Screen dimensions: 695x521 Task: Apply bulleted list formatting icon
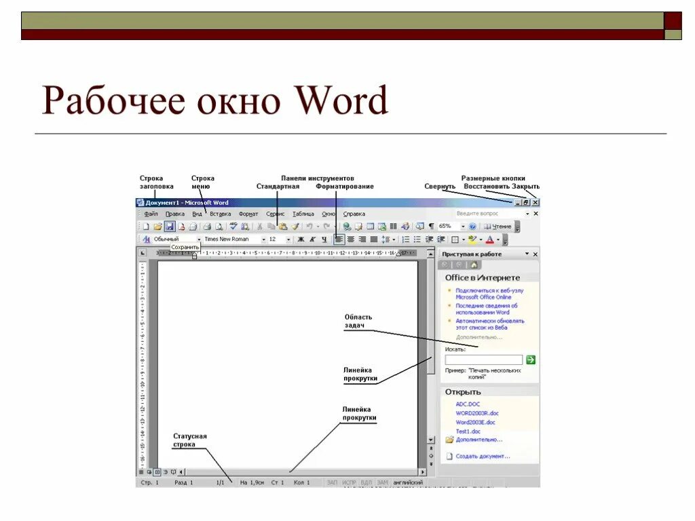pos(417,239)
